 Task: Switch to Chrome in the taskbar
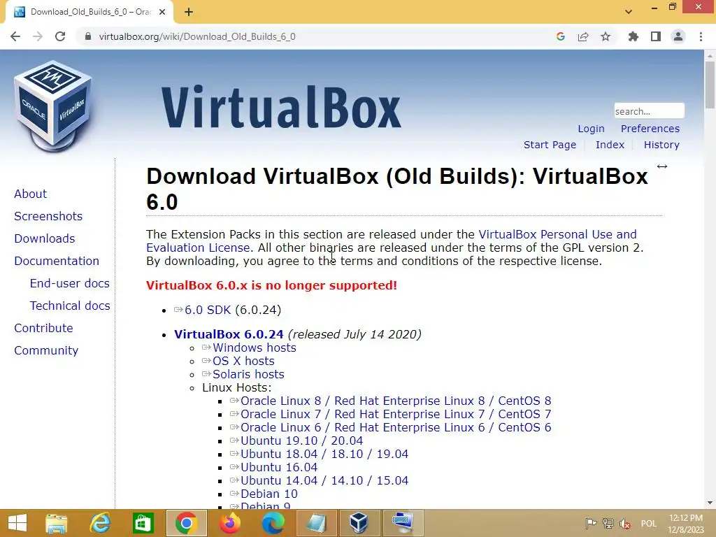[x=186, y=523]
